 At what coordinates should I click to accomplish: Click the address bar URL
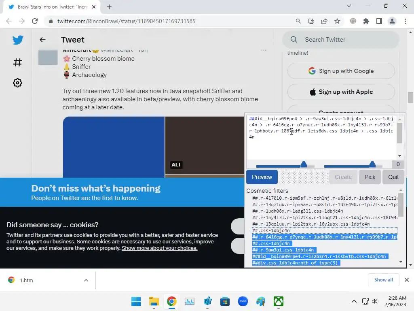[126, 21]
